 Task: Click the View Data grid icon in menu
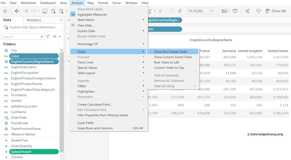click(73, 25)
